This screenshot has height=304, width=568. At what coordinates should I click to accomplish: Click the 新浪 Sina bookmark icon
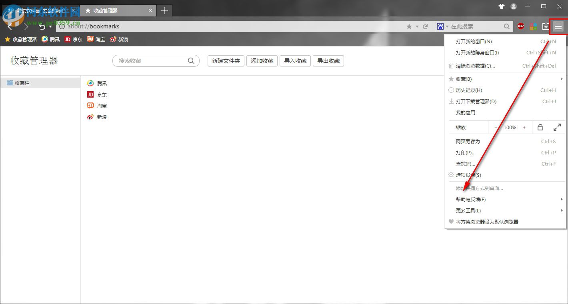90,117
